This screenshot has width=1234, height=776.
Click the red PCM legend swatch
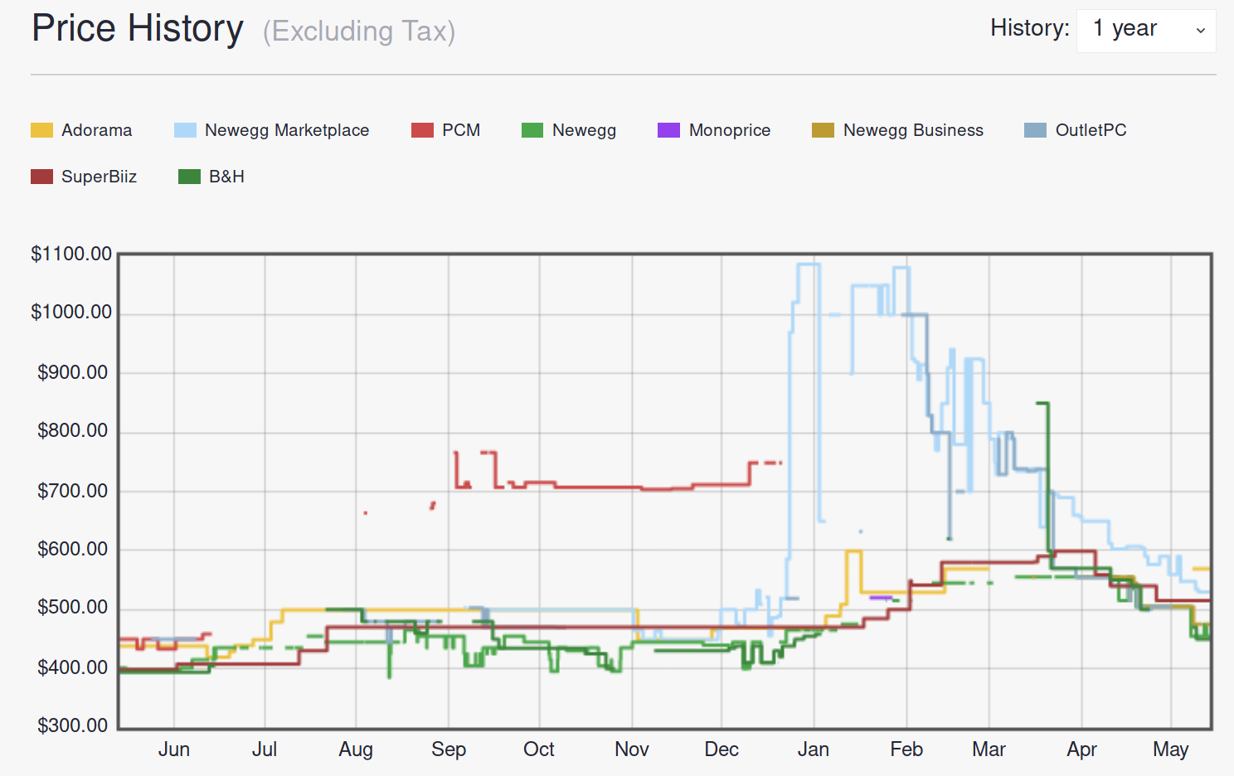pos(422,130)
